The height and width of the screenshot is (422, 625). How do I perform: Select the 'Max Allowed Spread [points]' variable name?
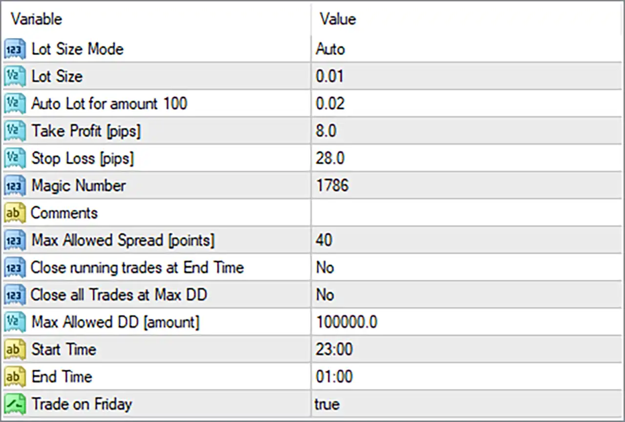(x=123, y=241)
